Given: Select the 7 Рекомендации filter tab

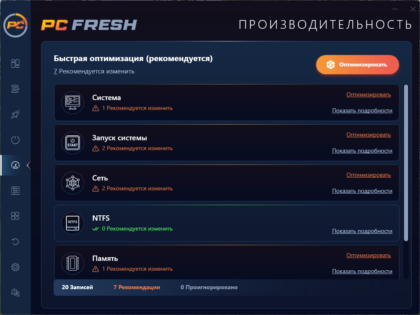Looking at the screenshot, I should point(137,288).
